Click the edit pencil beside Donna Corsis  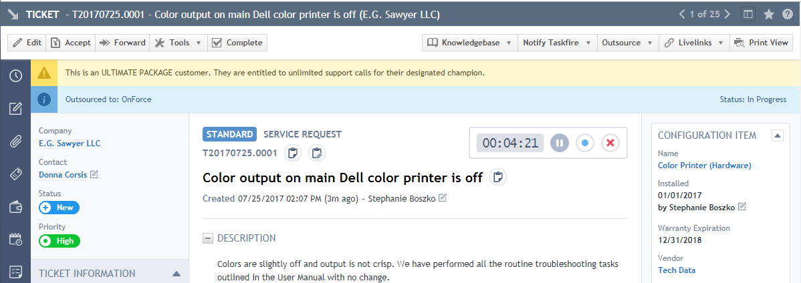click(x=94, y=174)
